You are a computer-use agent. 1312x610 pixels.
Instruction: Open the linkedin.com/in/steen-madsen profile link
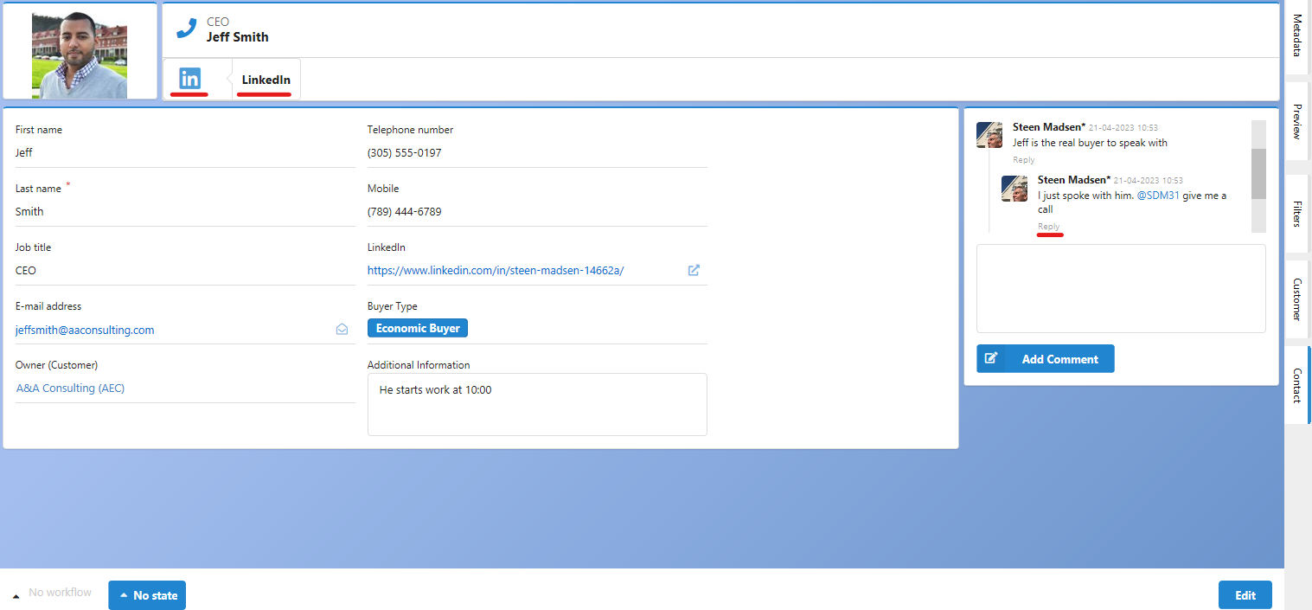click(496, 270)
